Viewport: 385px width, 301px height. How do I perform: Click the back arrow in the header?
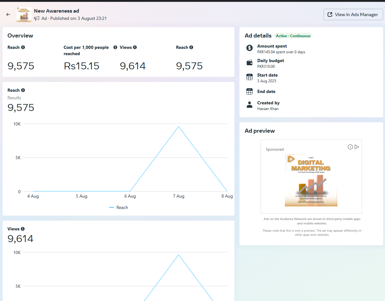coord(8,14)
